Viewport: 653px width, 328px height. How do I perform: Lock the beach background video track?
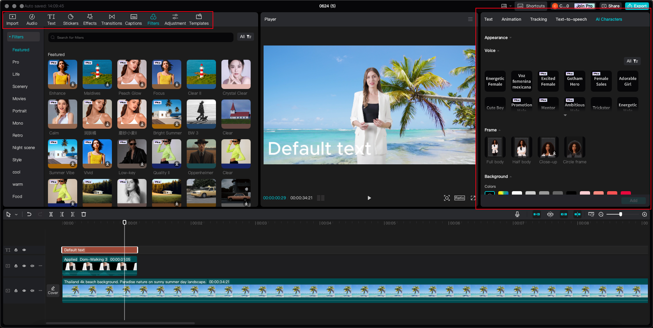[x=16, y=291]
